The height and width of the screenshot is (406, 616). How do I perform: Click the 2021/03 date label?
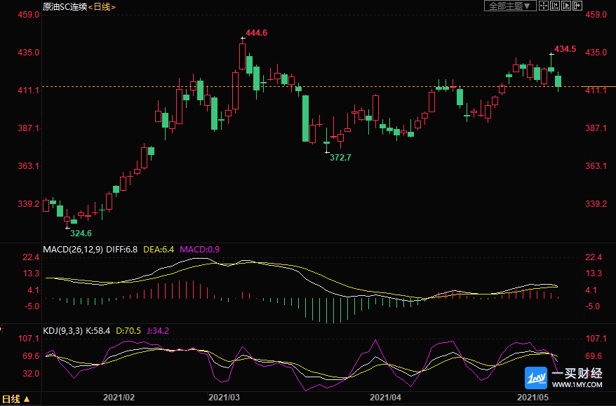click(224, 398)
